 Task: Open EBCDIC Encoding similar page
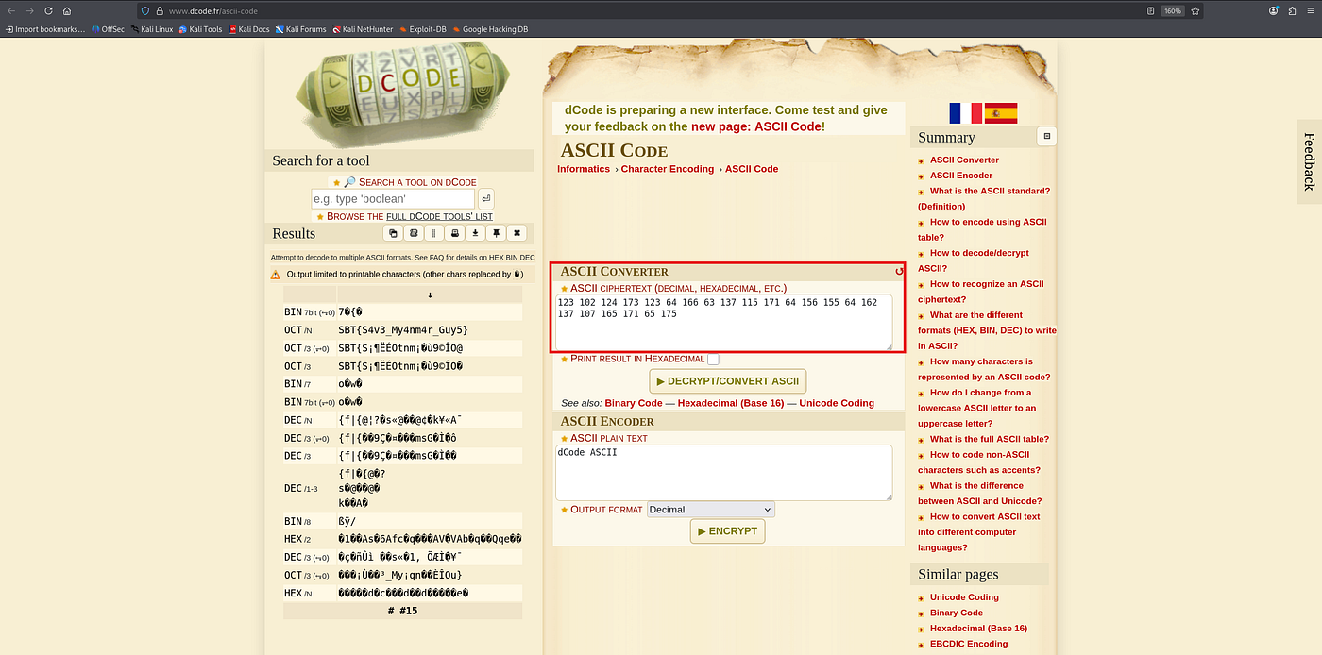pyautogui.click(x=969, y=644)
